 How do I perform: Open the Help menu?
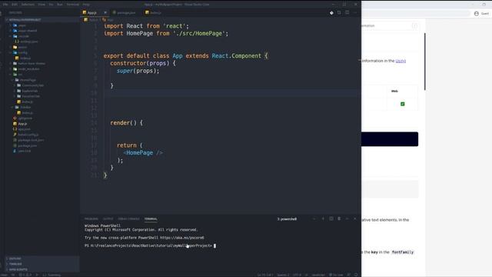86,5
